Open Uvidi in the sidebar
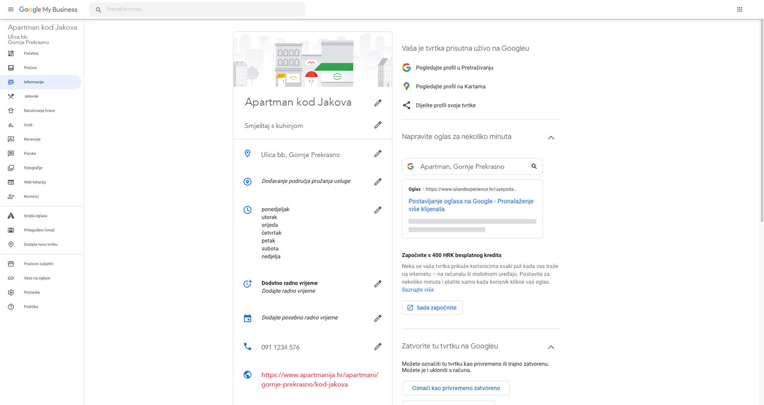Viewport: 764px width, 405px height. pos(40,125)
